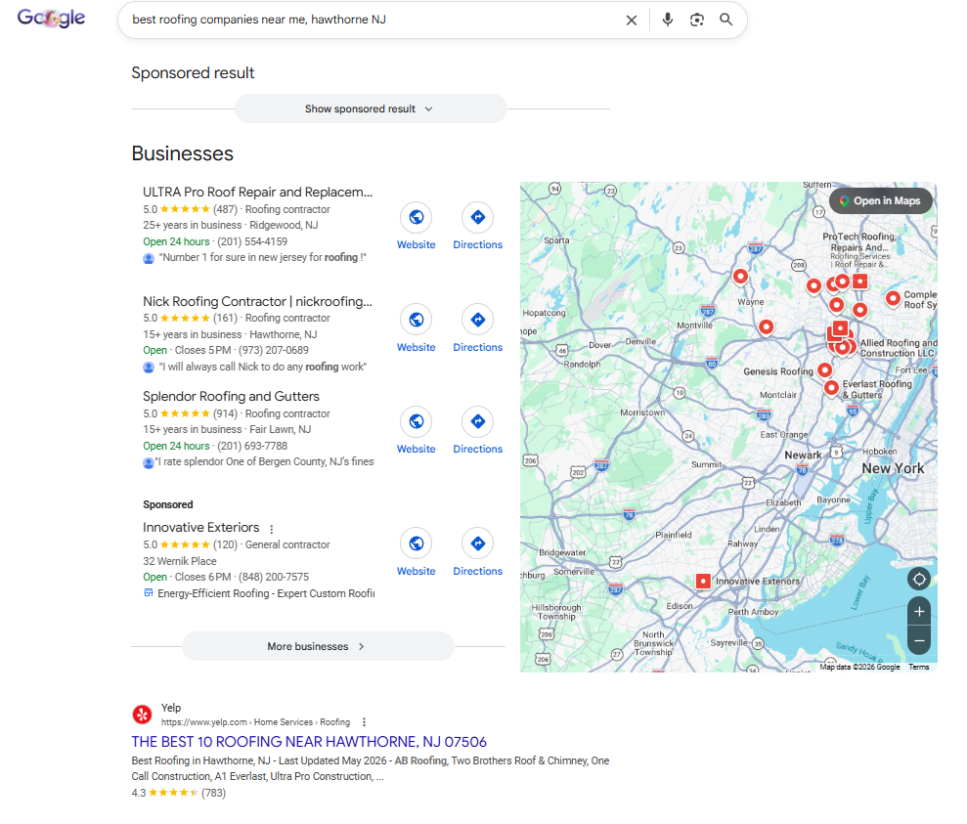967x824 pixels.
Task: Select the map pin near Wayne
Action: pyautogui.click(x=741, y=276)
